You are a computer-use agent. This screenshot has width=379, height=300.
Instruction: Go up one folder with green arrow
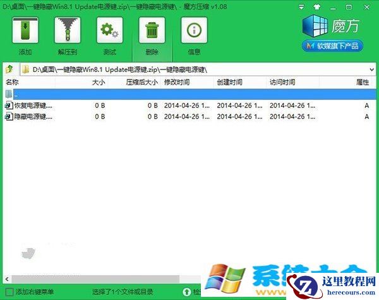[9, 69]
